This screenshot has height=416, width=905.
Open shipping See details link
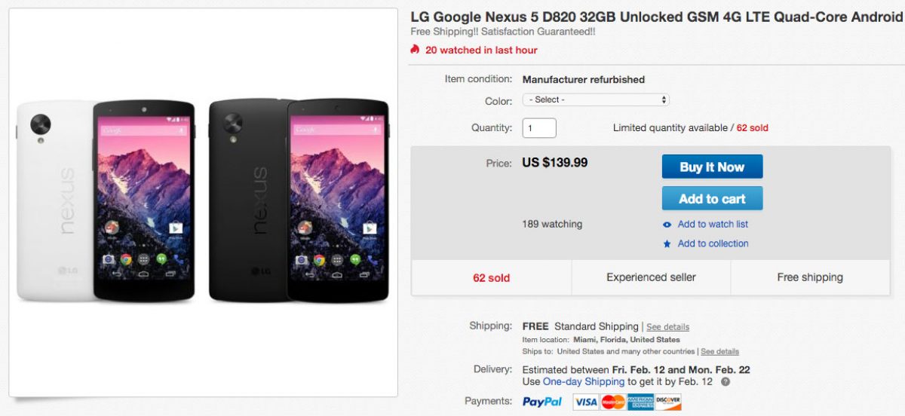(667, 327)
